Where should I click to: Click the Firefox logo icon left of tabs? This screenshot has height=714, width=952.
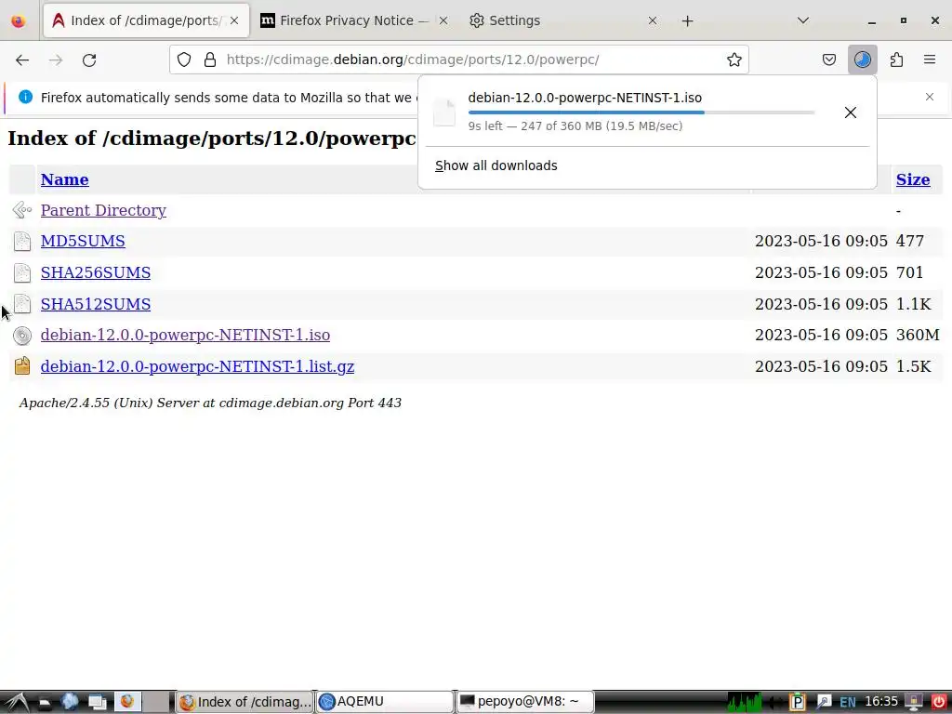click(19, 20)
